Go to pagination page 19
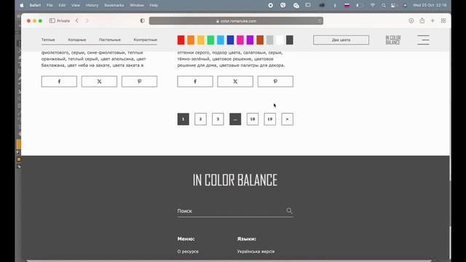This screenshot has height=262, width=466. tap(270, 119)
